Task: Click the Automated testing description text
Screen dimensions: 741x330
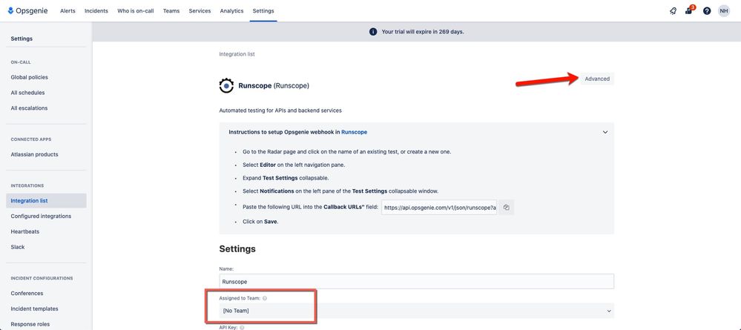Action: [280, 110]
